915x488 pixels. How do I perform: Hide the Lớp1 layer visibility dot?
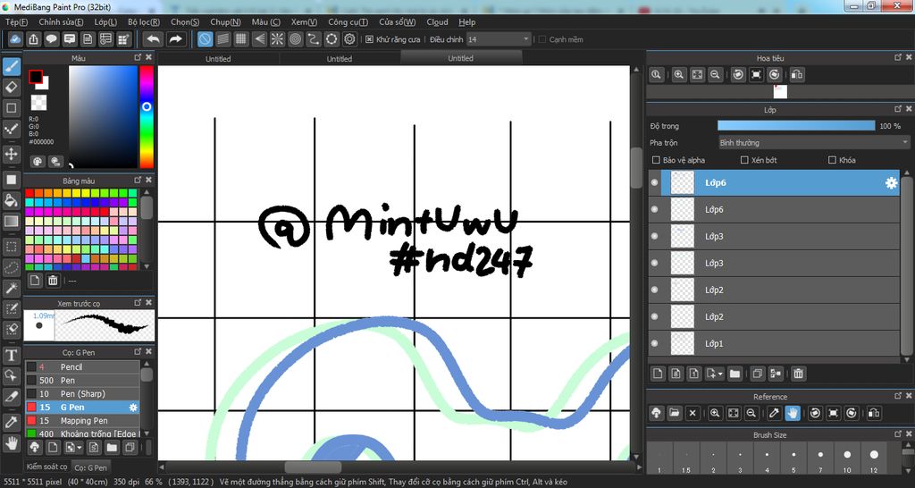pos(654,344)
